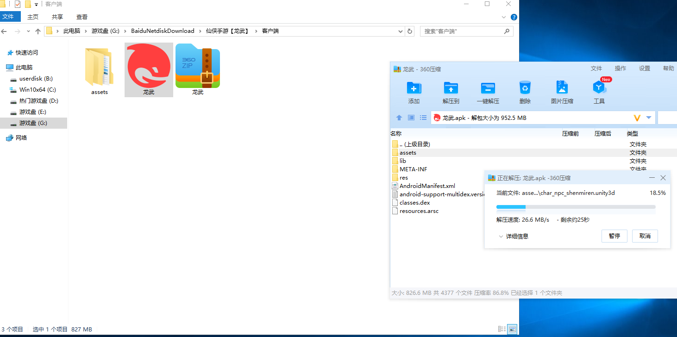
Task: Open the 操作 menu in 360压缩
Action: tap(620, 69)
